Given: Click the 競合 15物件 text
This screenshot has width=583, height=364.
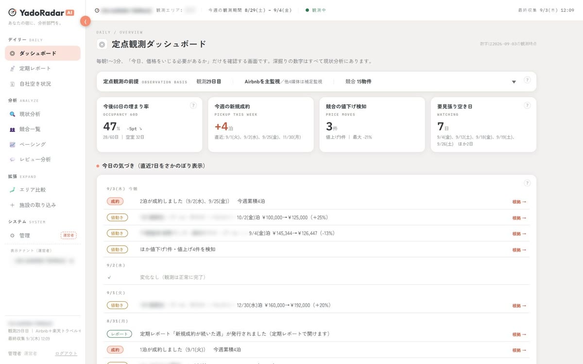Looking at the screenshot, I should (x=359, y=82).
